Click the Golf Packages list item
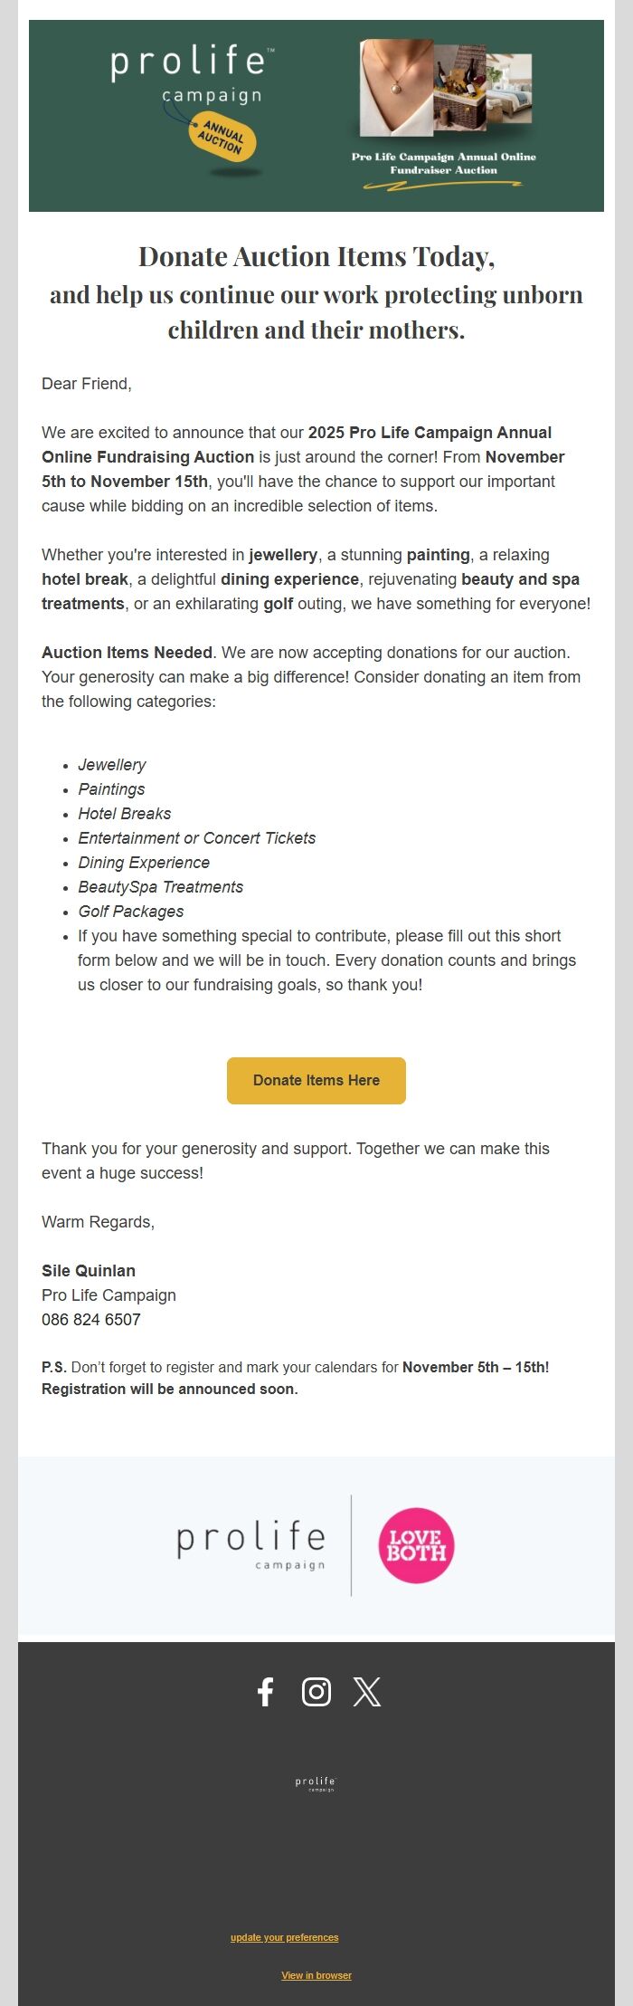This screenshot has height=2006, width=633. (131, 912)
